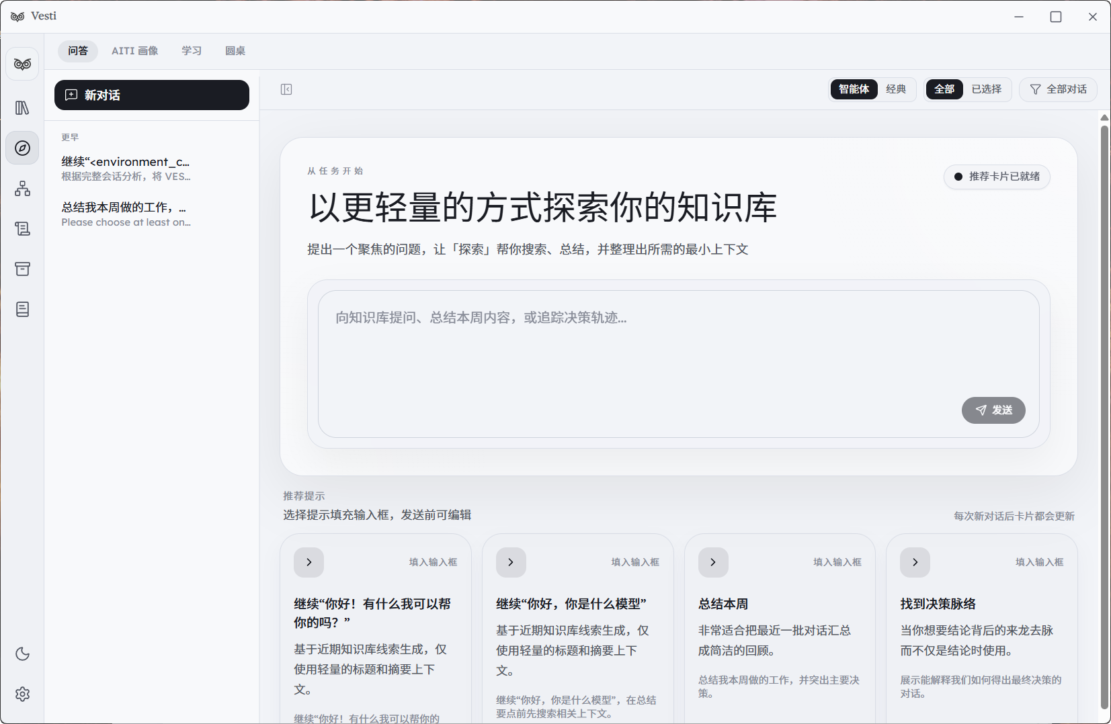Select the 找到决策脉络 card title

click(938, 604)
